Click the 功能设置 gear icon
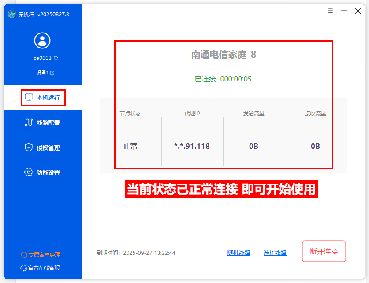The height and width of the screenshot is (283, 369). (x=29, y=173)
